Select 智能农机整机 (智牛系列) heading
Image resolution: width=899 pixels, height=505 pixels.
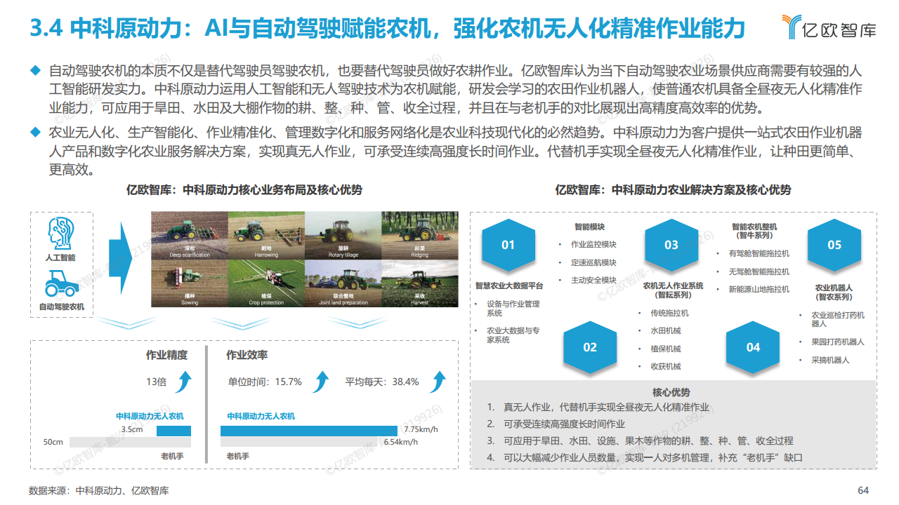tap(754, 231)
